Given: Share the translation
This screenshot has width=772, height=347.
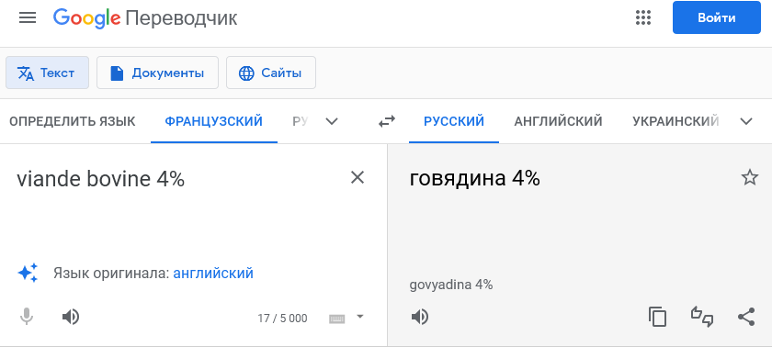Looking at the screenshot, I should point(746,317).
